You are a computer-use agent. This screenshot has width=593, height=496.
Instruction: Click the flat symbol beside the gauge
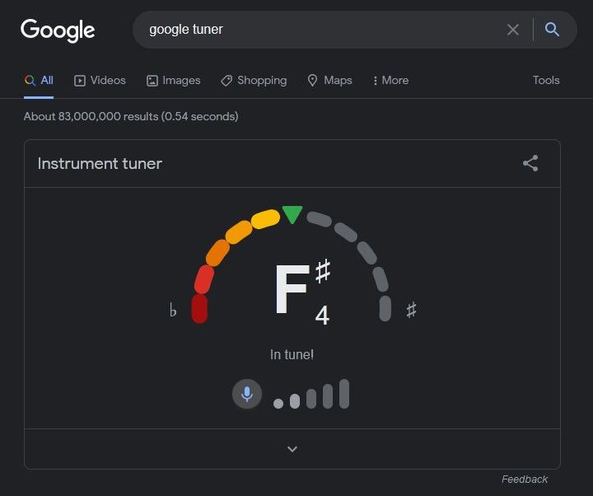(173, 311)
